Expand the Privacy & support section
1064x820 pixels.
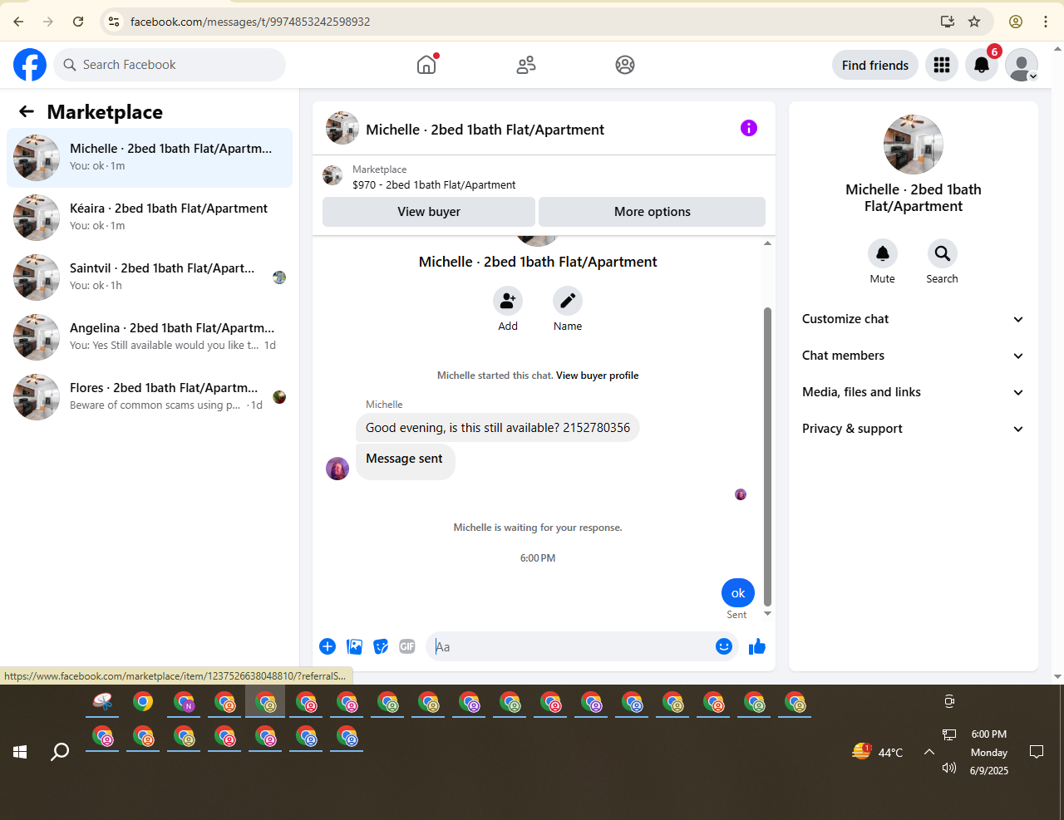point(914,429)
